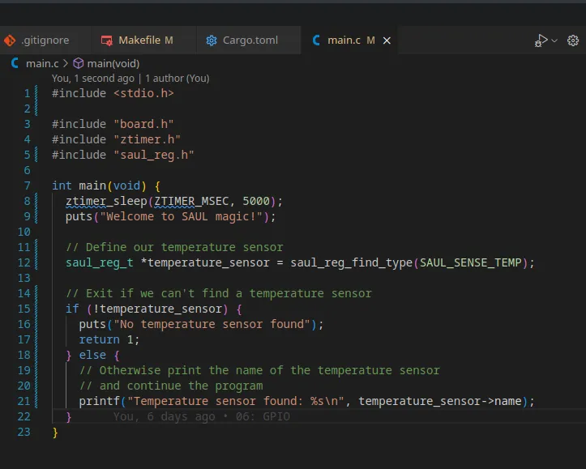
Task: Click the comment 'Define our temperature sensor'
Action: point(174,247)
